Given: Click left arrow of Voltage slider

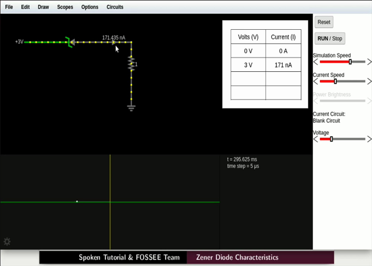Looking at the screenshot, I should coord(316,139).
